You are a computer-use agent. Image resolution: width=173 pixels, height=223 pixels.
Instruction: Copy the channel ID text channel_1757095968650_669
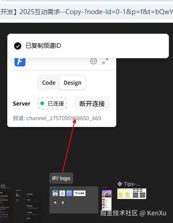pyautogui.click(x=64, y=118)
